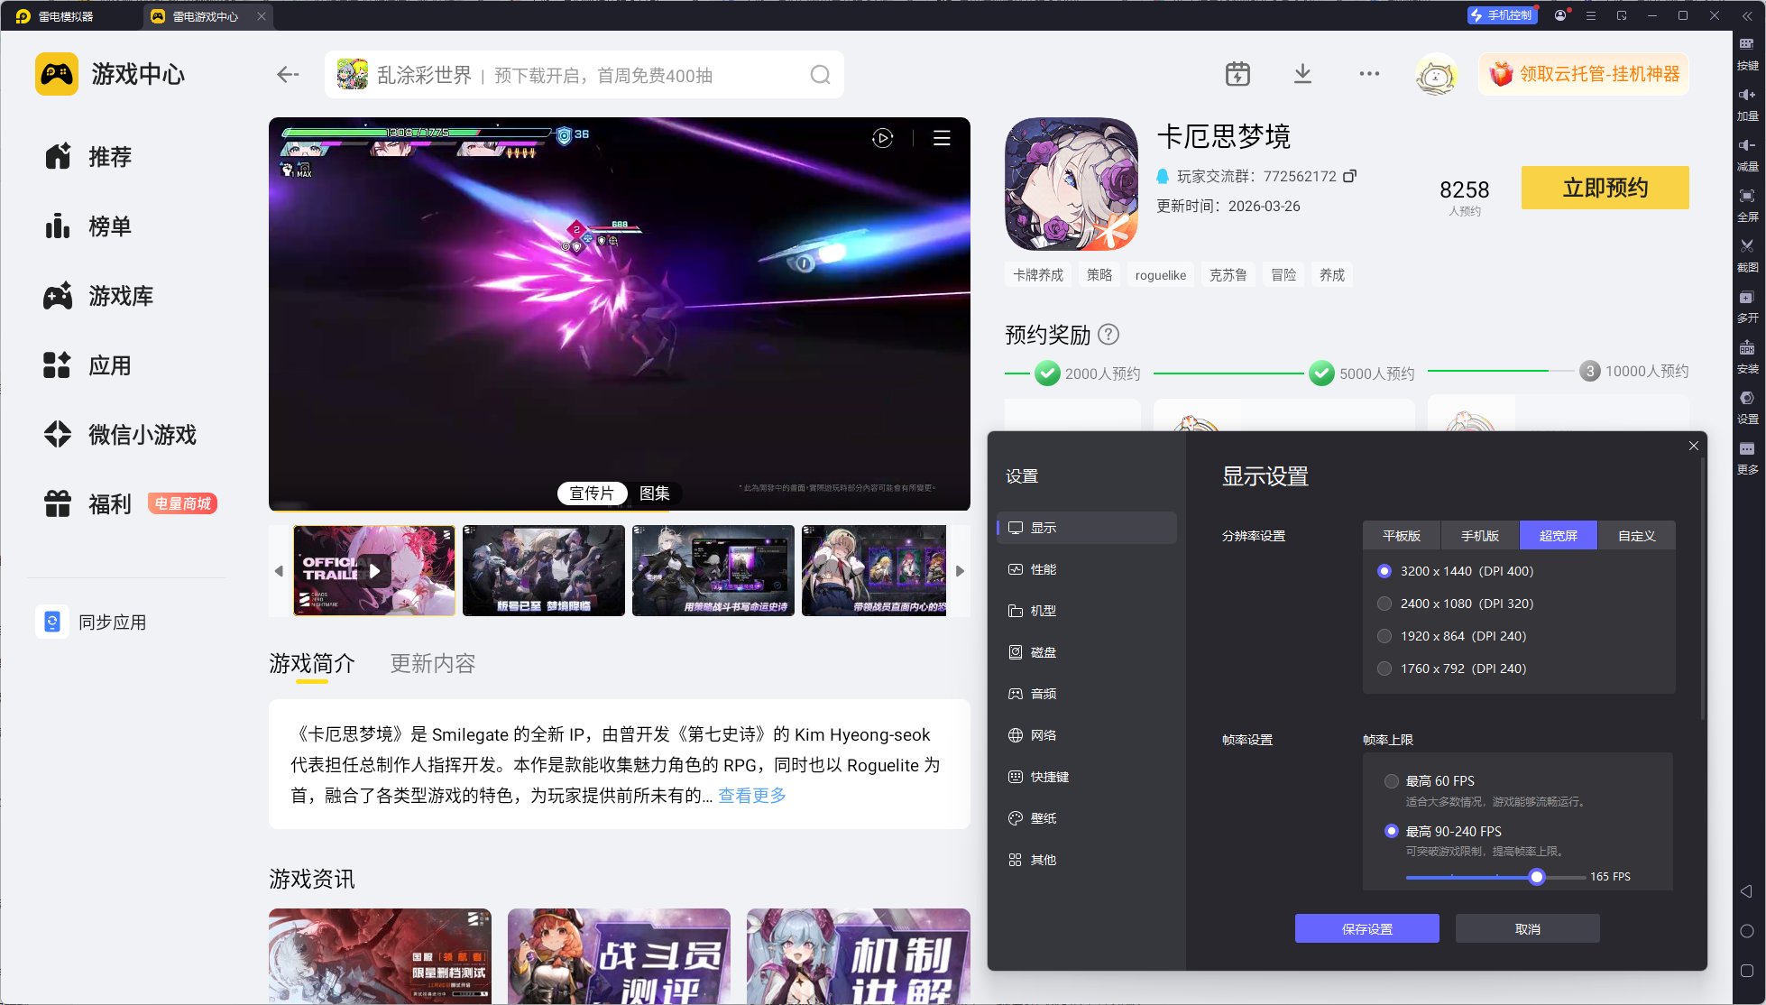Expand the three-dot more options menu
The width and height of the screenshot is (1766, 1005).
(1368, 74)
